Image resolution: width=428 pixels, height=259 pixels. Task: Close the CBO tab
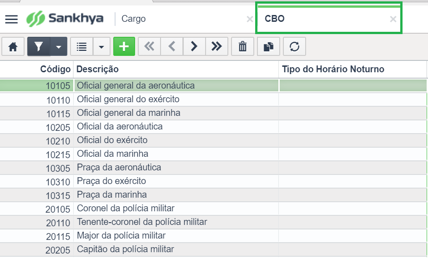(x=393, y=19)
